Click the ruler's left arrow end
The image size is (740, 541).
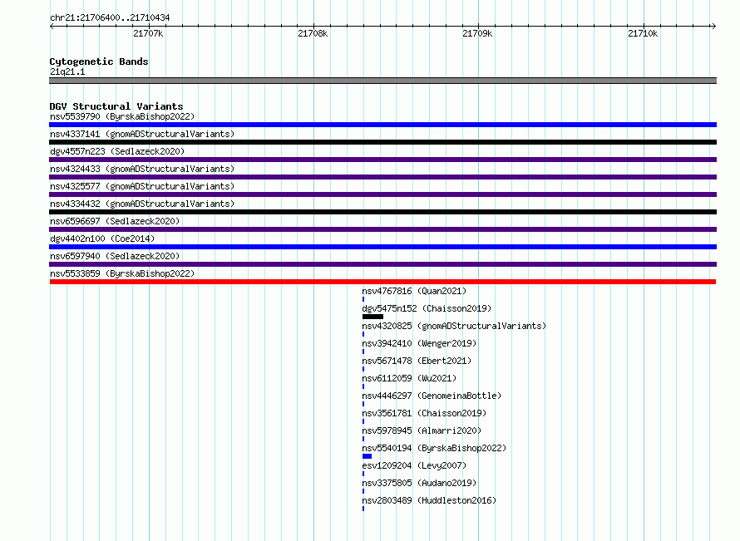52,27
